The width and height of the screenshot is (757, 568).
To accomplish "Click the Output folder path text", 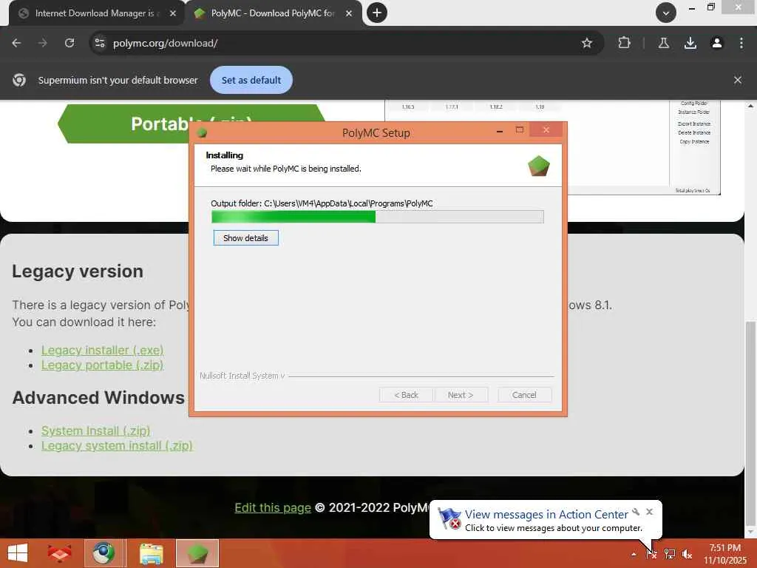I will [322, 203].
